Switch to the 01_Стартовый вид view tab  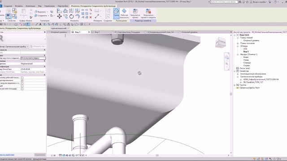pos(127,32)
